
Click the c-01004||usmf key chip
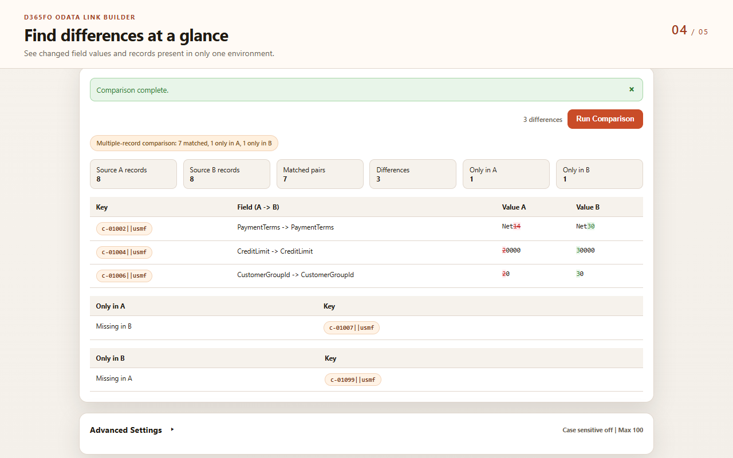124,252
